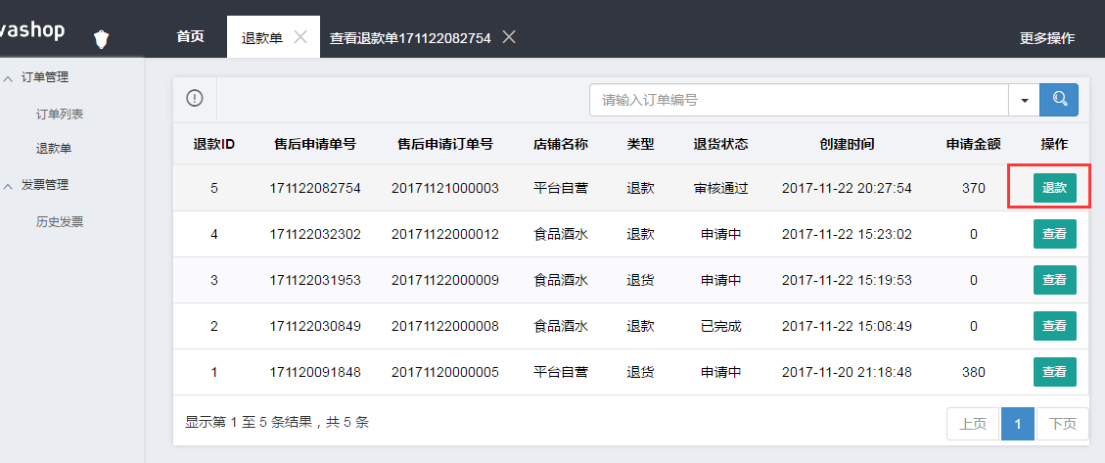Click the 操作 column header

pos(1054,145)
